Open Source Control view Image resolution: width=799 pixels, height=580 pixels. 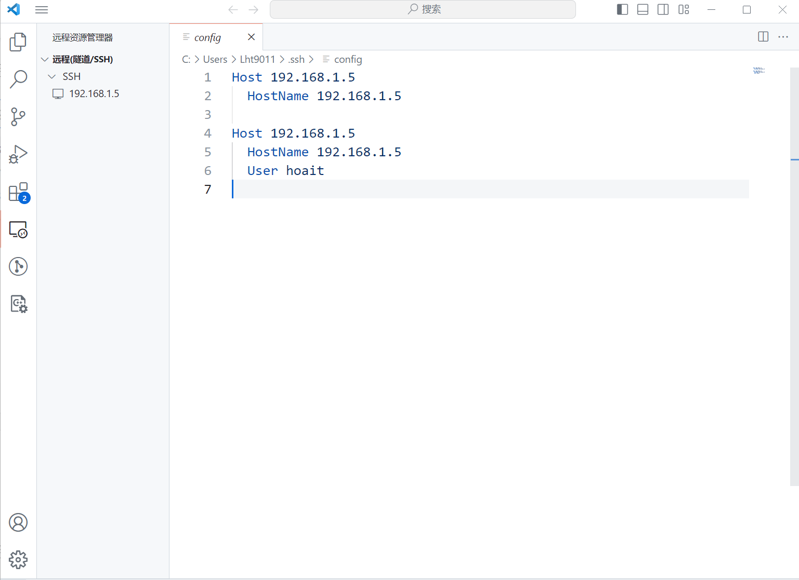point(18,117)
